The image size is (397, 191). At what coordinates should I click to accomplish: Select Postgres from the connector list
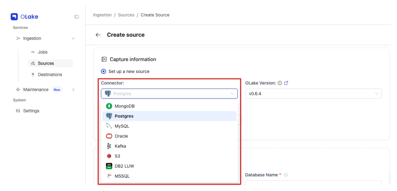tap(169, 116)
